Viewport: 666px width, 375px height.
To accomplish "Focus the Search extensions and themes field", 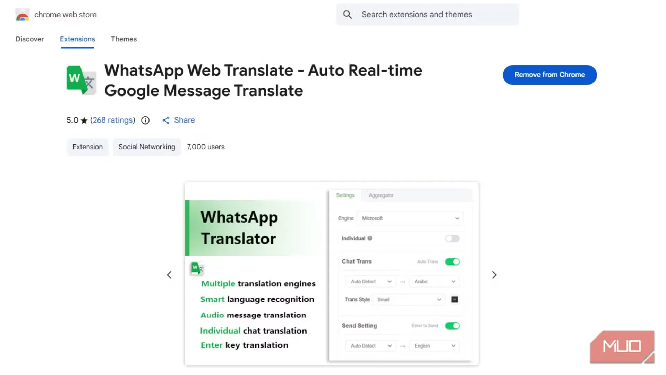I will [x=427, y=15].
